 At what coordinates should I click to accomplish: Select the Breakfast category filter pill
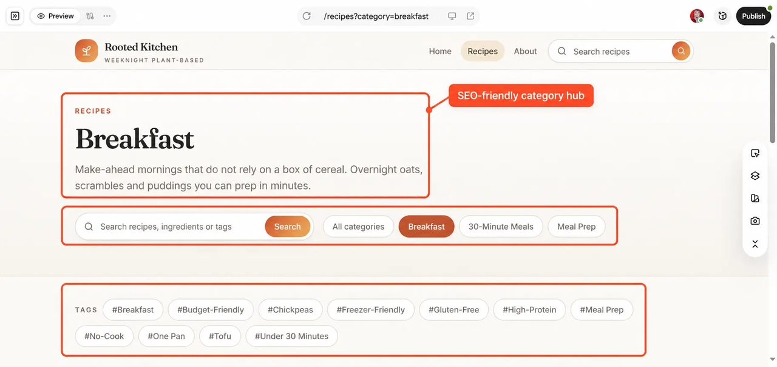(426, 227)
